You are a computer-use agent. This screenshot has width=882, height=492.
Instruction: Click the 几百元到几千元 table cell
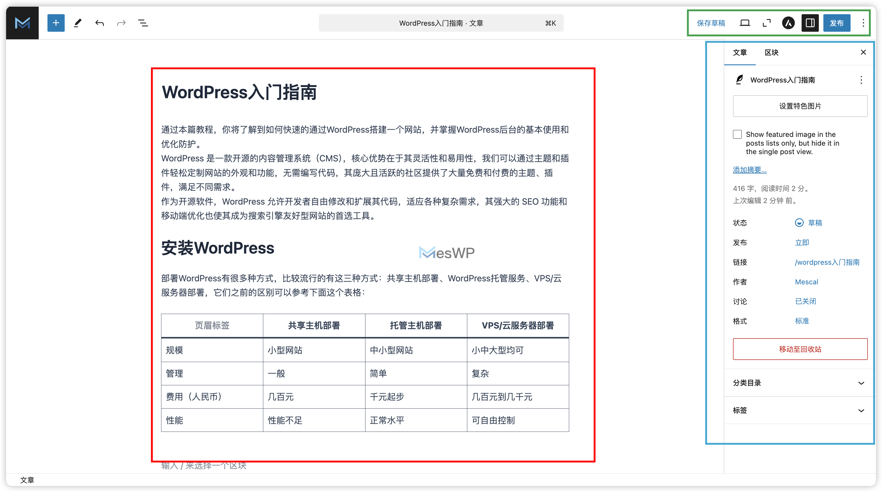click(x=518, y=397)
